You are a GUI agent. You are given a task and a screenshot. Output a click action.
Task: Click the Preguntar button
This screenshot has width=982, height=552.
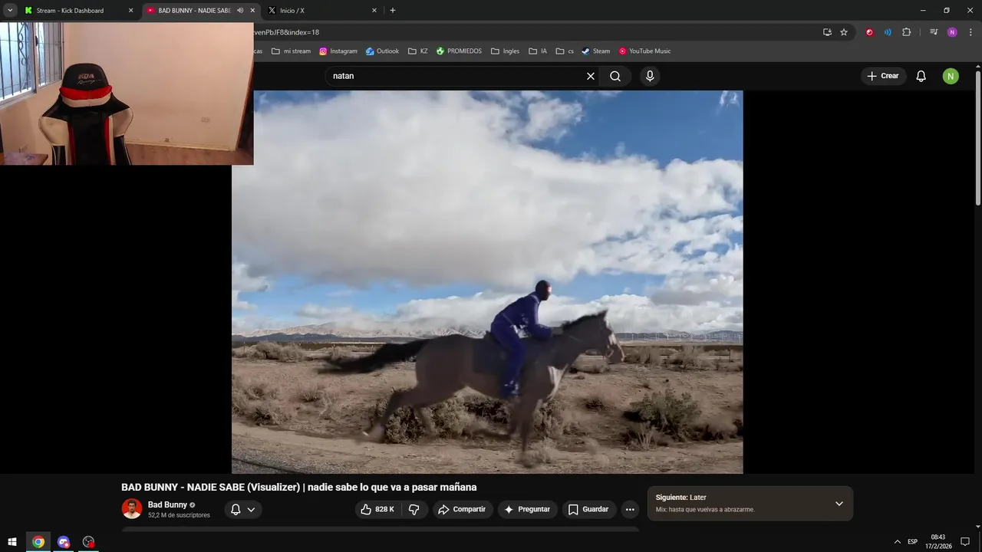[527, 509]
